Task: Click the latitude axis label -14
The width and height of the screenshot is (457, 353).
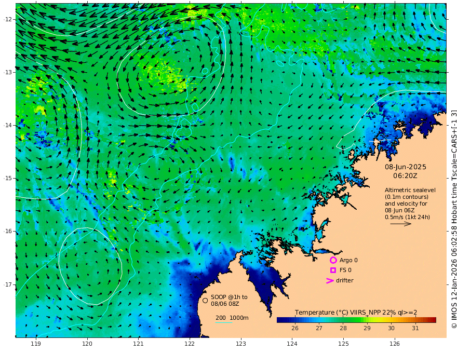Action: (8, 125)
